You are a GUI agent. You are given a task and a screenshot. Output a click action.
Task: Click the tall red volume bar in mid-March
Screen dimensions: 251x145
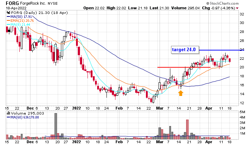(187, 130)
